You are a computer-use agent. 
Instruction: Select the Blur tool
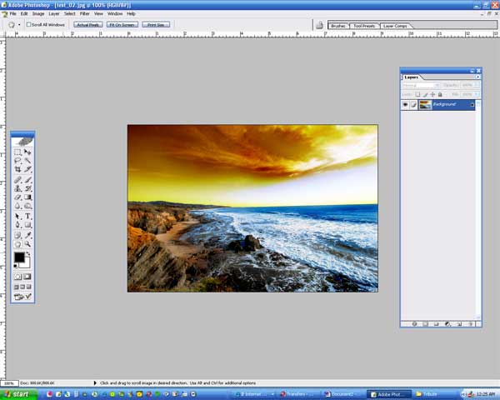[x=17, y=206]
